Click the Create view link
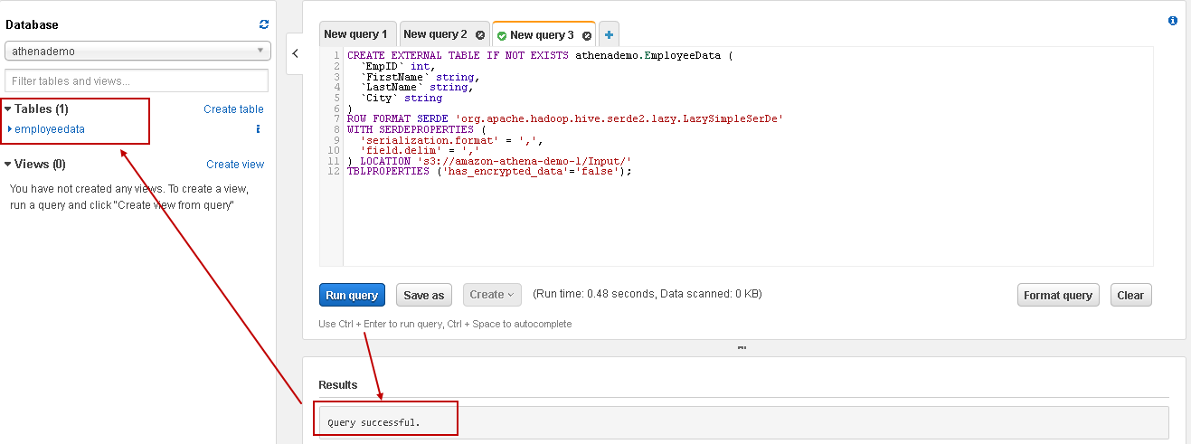 coord(235,165)
